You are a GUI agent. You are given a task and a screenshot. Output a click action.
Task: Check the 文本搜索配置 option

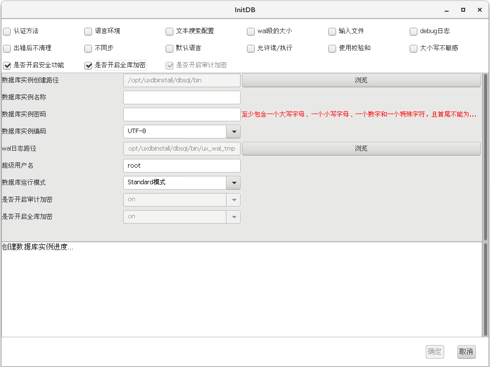[170, 32]
